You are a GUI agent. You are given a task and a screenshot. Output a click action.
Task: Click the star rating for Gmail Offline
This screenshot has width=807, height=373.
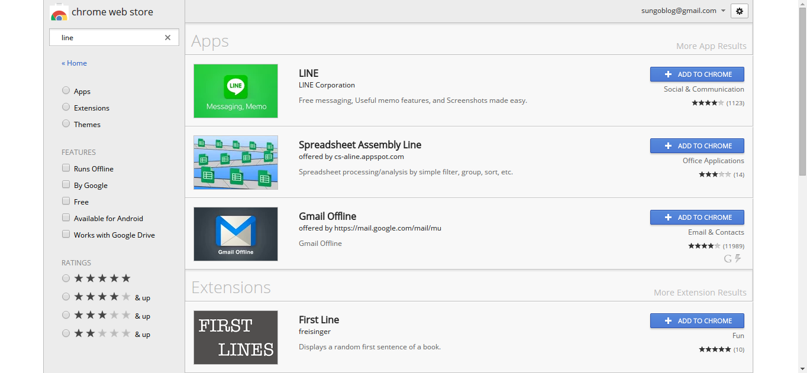(x=704, y=246)
